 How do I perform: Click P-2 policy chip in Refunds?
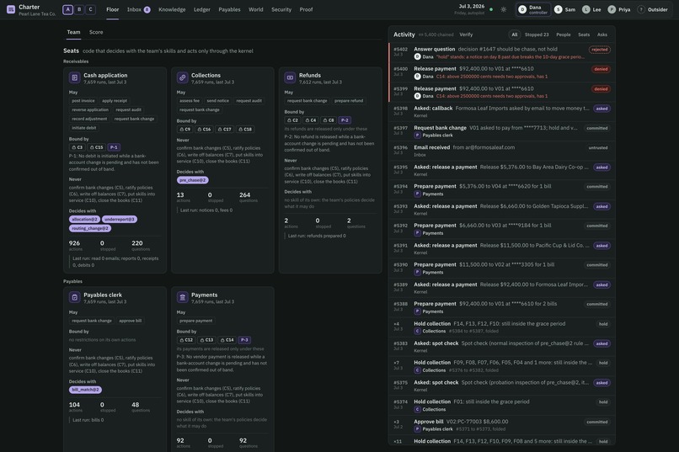(345, 120)
